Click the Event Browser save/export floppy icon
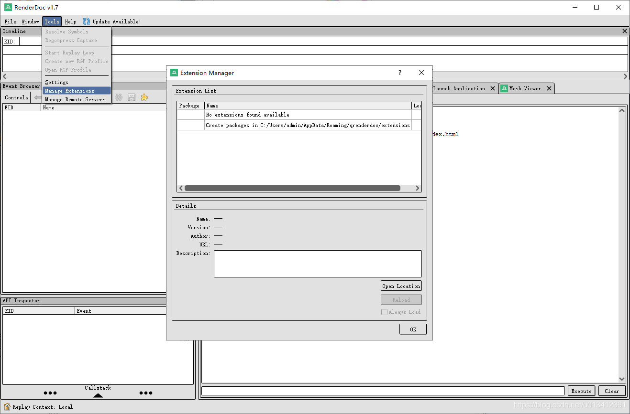630x414 pixels. click(132, 97)
